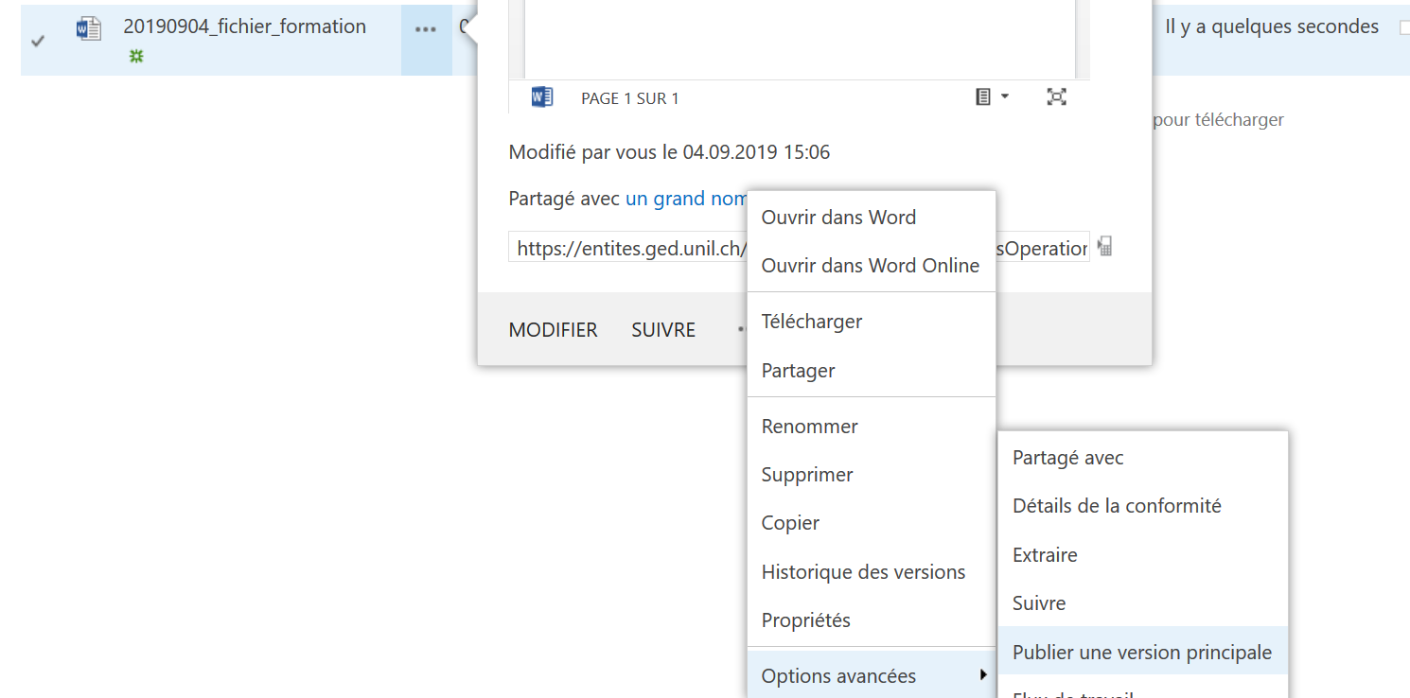Select Extraire in the submenu
1410x698 pixels.
click(x=1045, y=555)
